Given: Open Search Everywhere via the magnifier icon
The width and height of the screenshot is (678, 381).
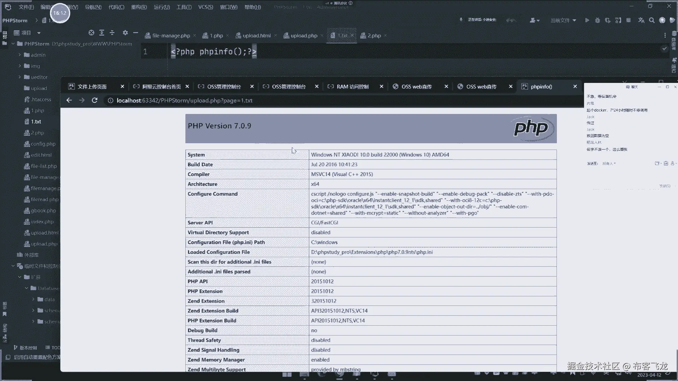Looking at the screenshot, I should click(652, 20).
